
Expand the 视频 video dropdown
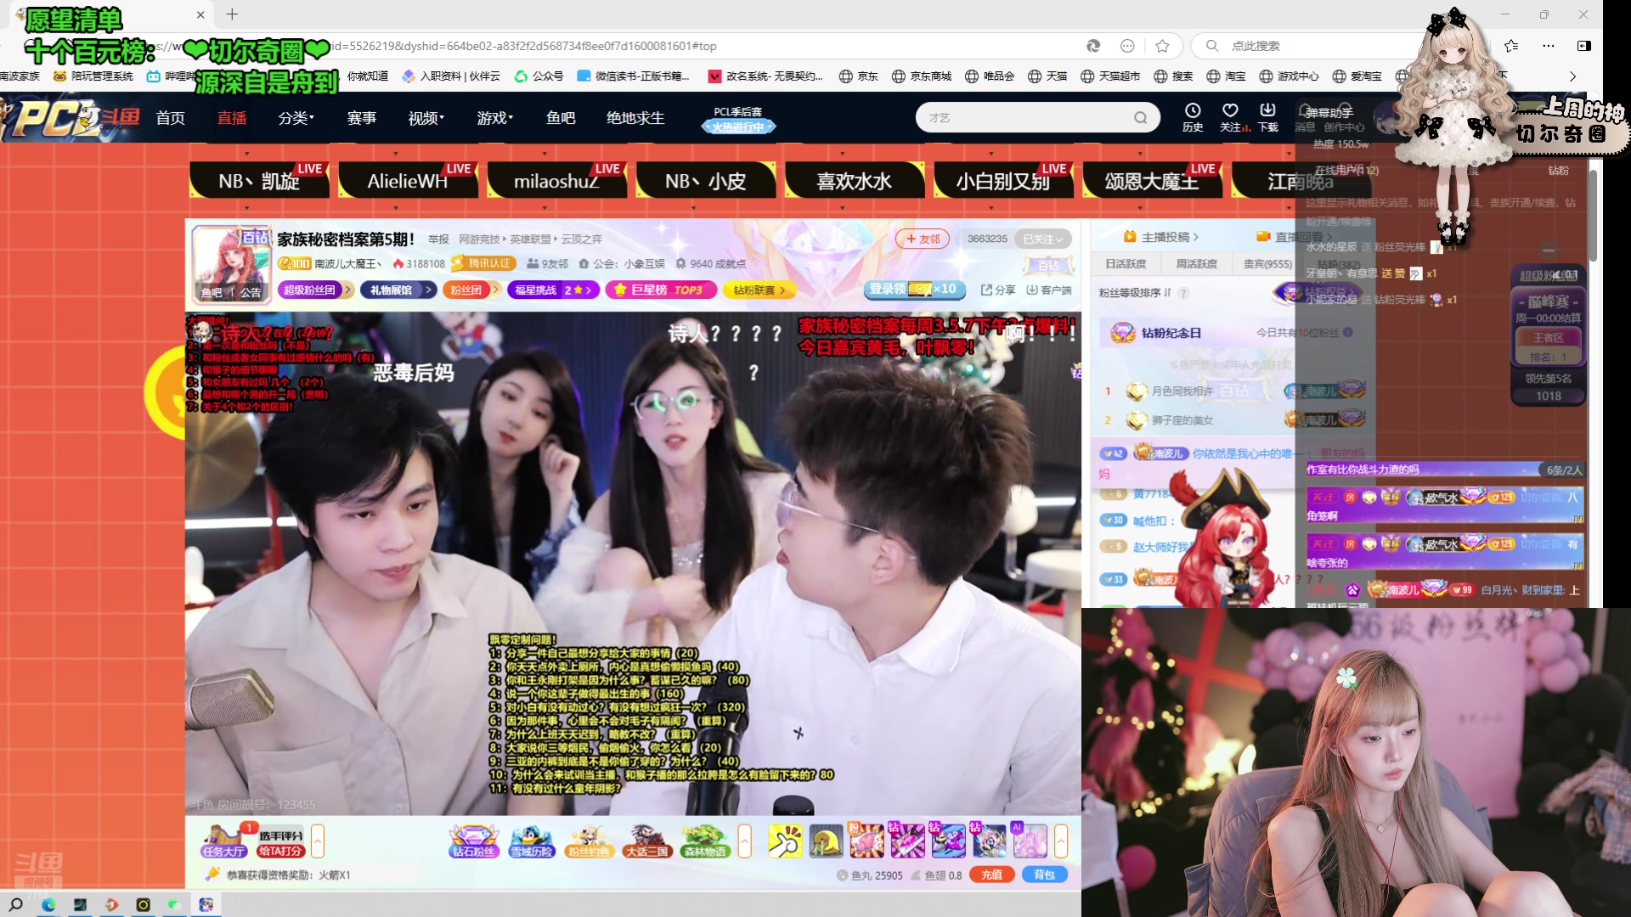point(426,118)
